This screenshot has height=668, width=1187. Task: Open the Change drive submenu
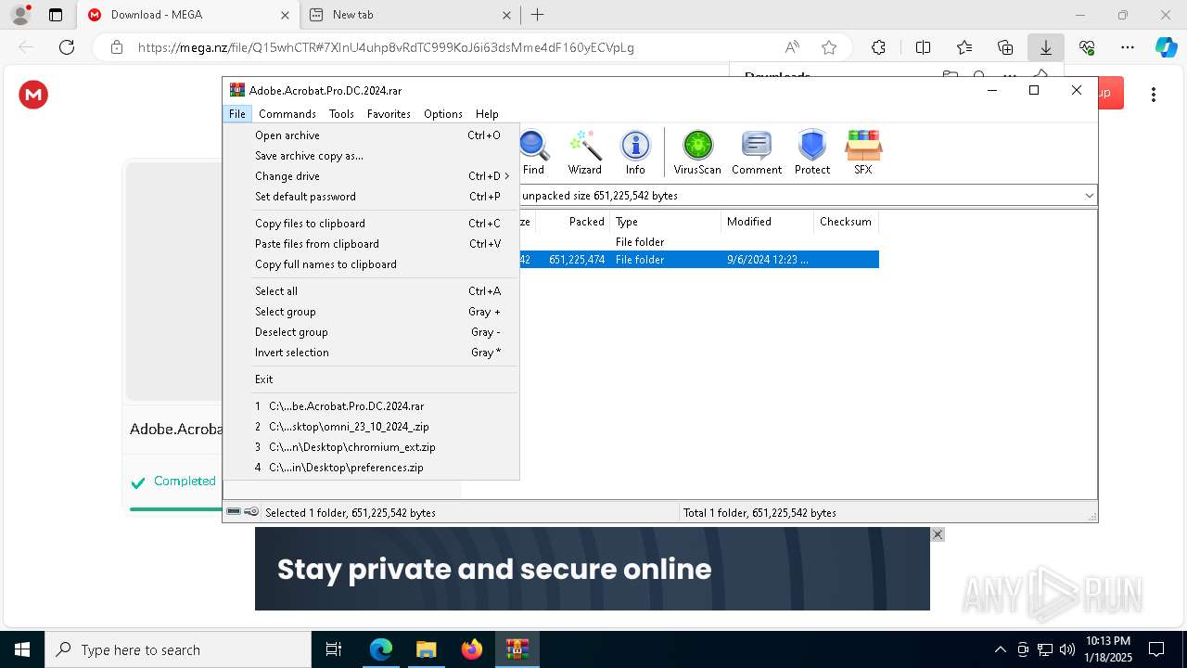pos(371,176)
